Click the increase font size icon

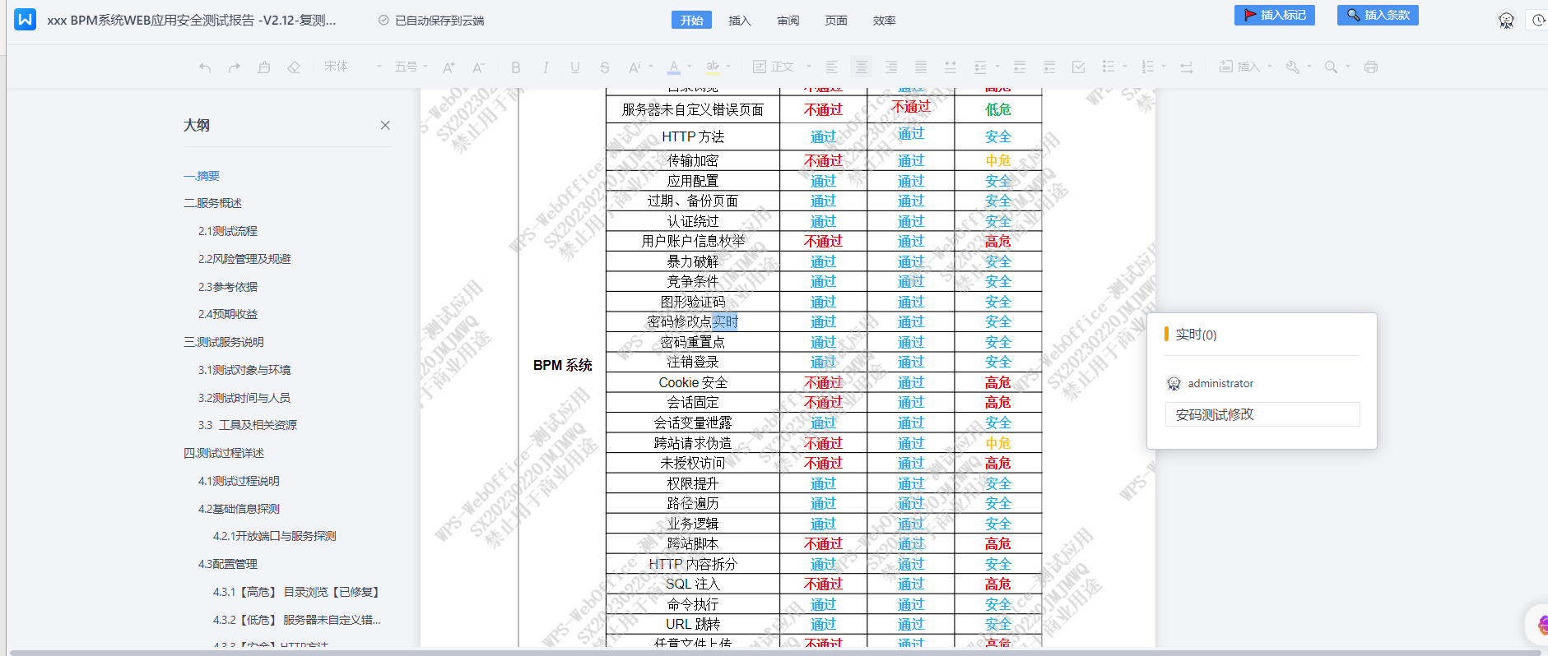point(449,67)
